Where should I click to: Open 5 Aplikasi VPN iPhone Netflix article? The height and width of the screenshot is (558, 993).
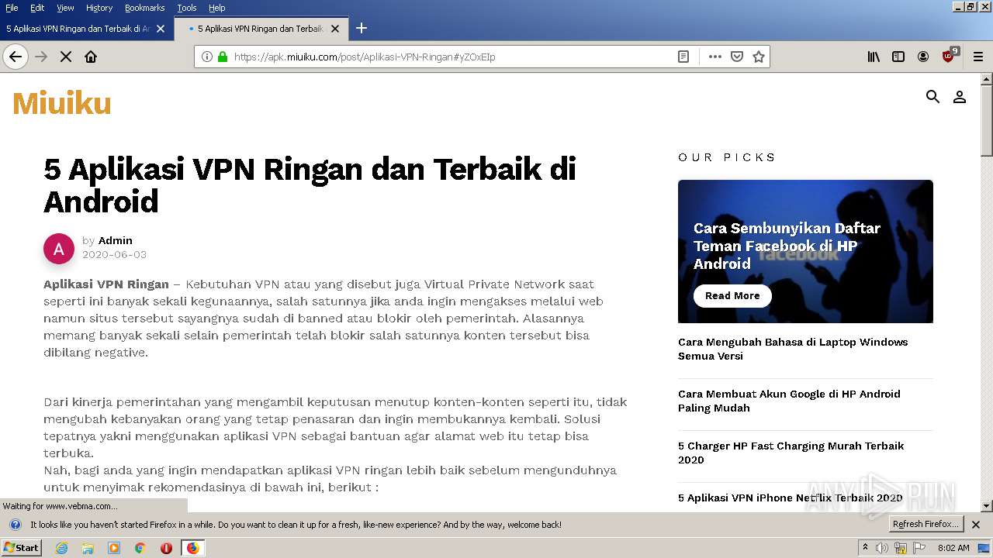pos(790,498)
